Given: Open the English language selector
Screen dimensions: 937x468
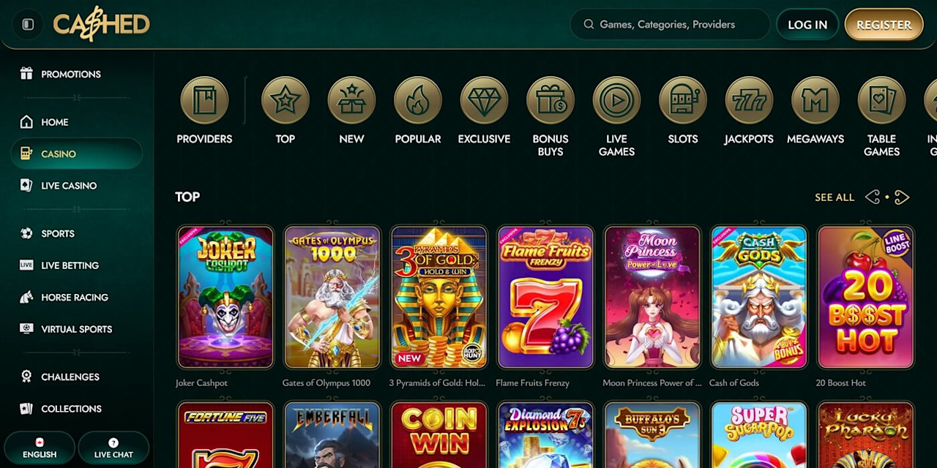Looking at the screenshot, I should [x=40, y=448].
